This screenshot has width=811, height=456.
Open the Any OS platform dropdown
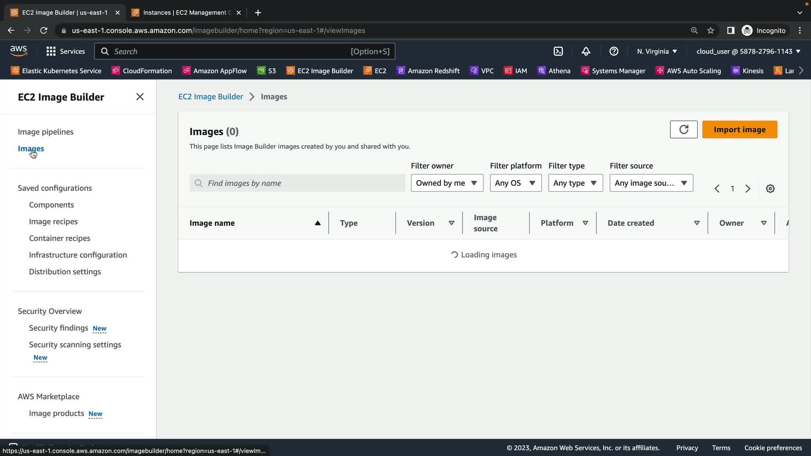pos(515,183)
